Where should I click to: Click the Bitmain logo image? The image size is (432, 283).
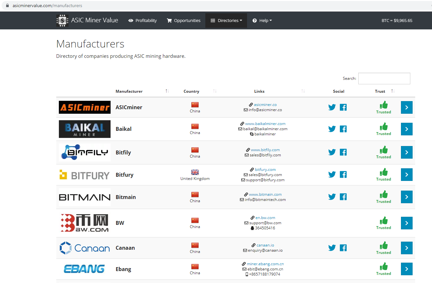[85, 197]
